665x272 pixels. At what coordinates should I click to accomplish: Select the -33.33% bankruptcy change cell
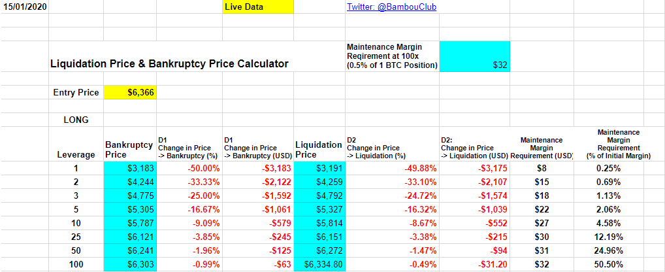189,182
